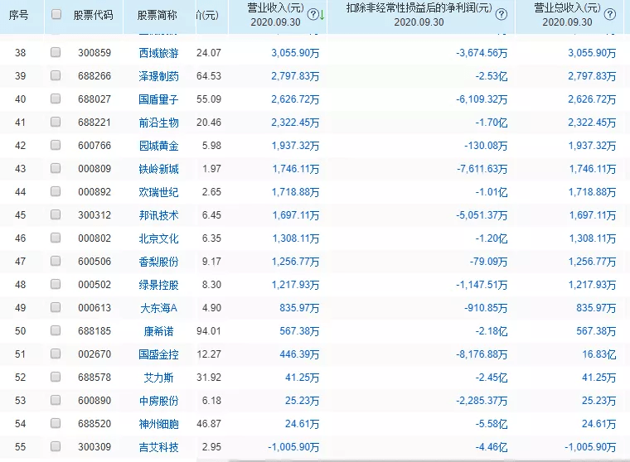Open stock link 中房股份
Viewport: 630px width, 462px height.
(158, 401)
